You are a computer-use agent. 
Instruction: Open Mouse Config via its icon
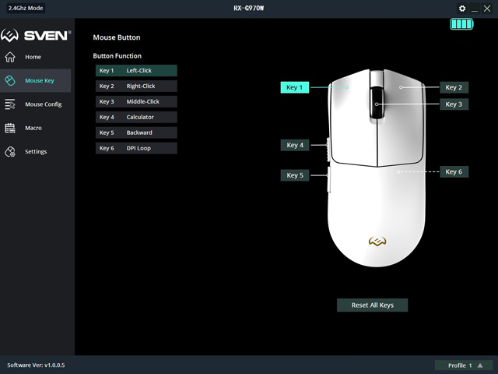pos(10,104)
